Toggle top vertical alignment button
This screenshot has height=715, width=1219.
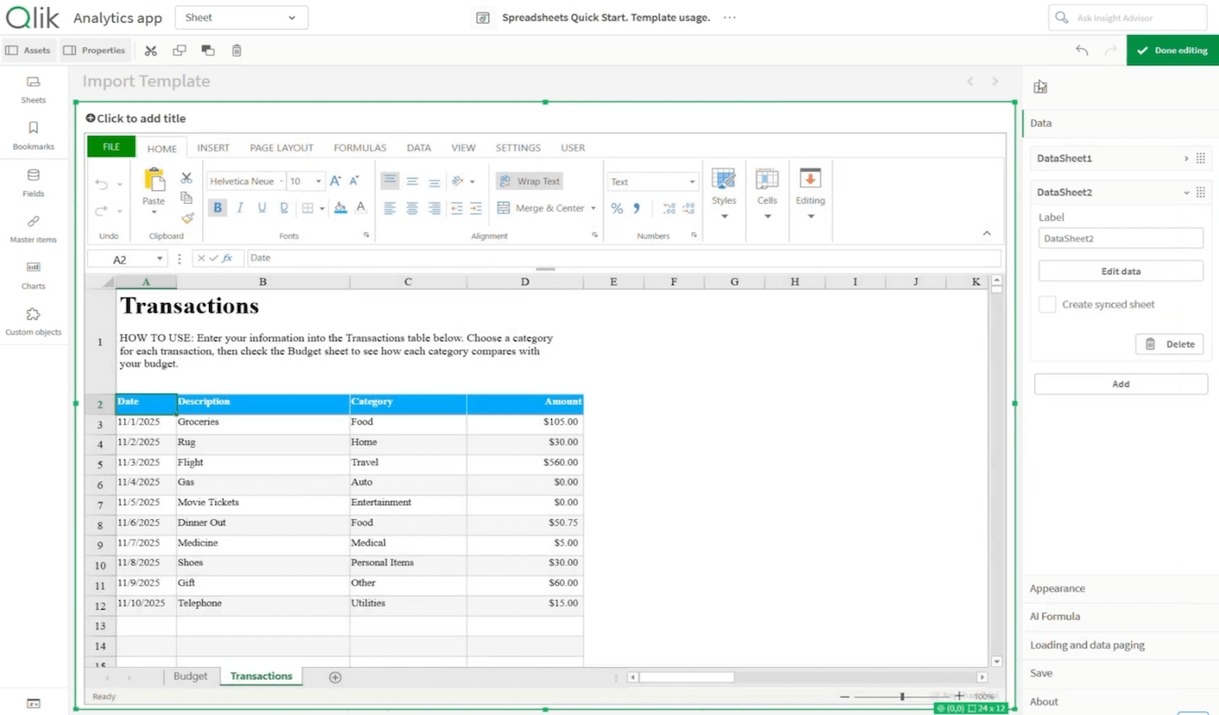click(x=390, y=181)
